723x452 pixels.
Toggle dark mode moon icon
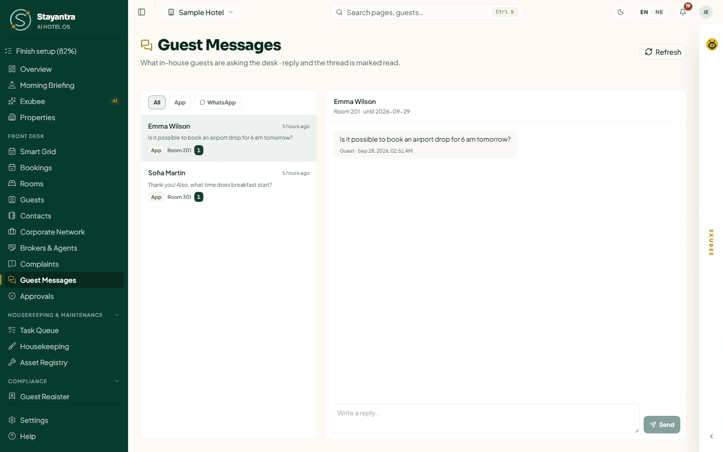[x=621, y=12]
